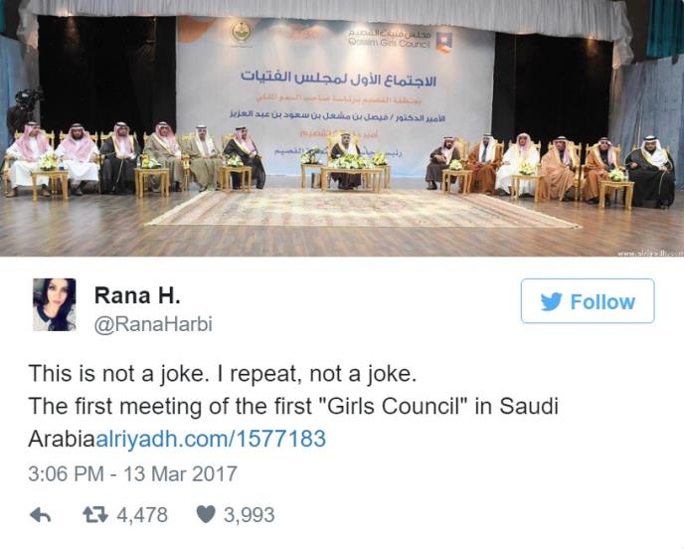The image size is (684, 549).
Task: Like the tweet with the heart icon
Action: (x=206, y=515)
